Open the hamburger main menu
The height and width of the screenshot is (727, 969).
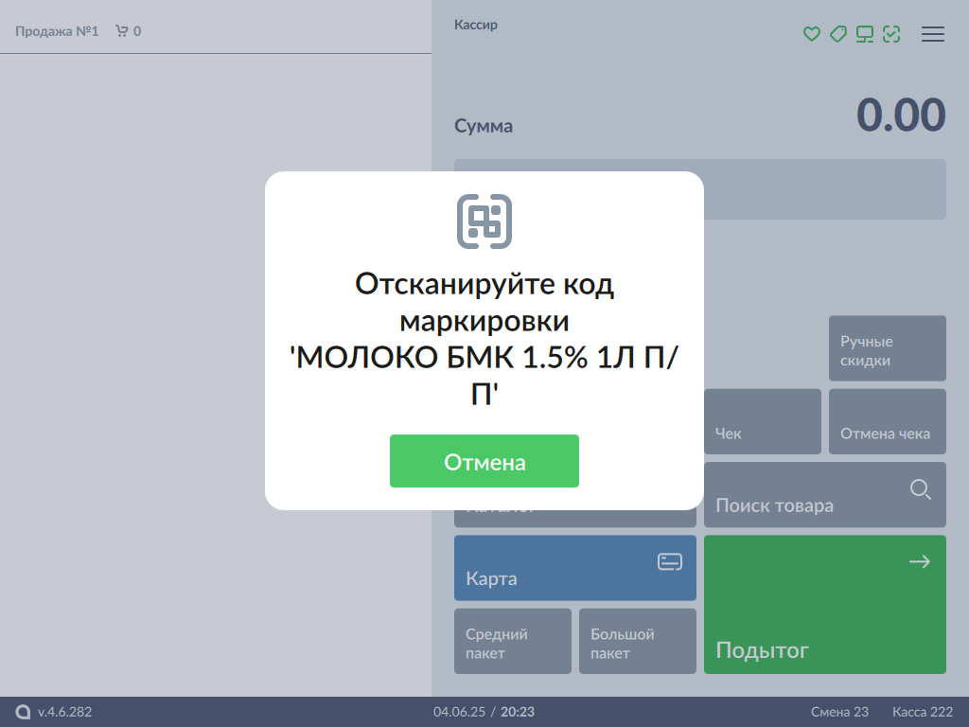pos(933,34)
